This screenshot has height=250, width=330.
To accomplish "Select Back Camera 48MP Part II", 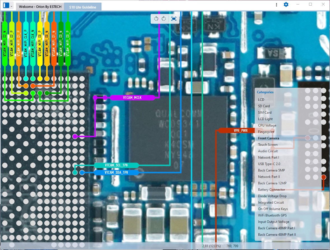I will click(277, 235).
